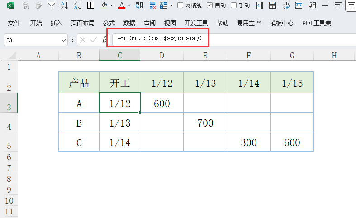Click the fx insert function icon
356x218 pixels.
point(104,40)
